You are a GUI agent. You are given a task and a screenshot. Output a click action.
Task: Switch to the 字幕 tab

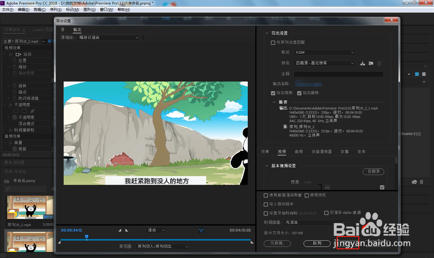pos(344,152)
